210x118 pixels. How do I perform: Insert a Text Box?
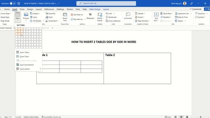(x=156, y=17)
